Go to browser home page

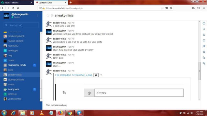click(x=18, y=8)
